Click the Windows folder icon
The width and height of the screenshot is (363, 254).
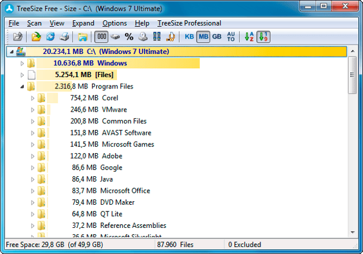coord(31,63)
